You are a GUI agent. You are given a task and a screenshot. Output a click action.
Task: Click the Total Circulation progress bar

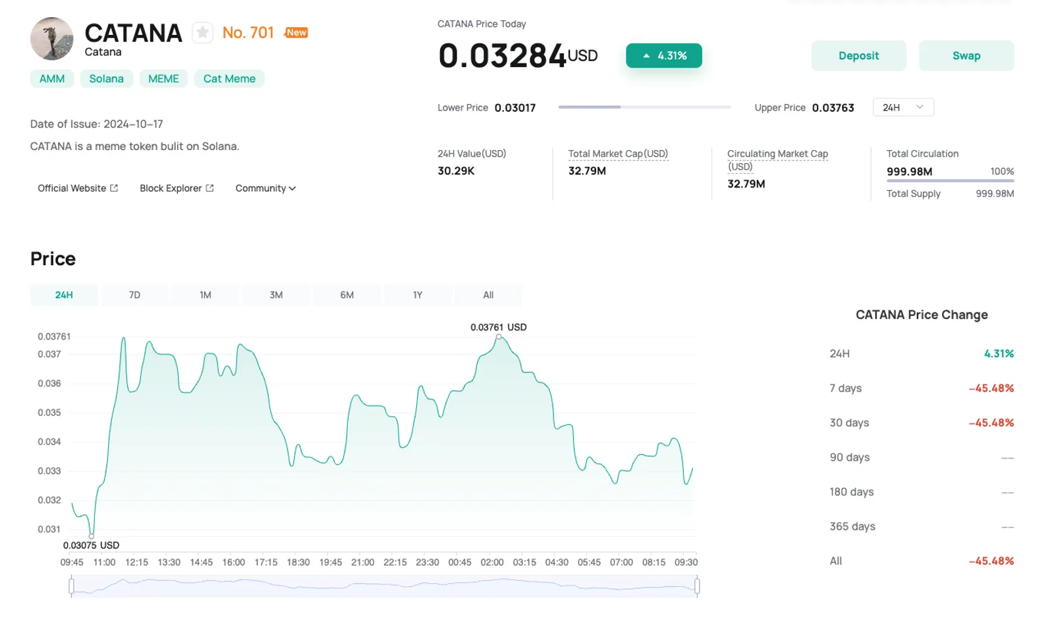[951, 180]
